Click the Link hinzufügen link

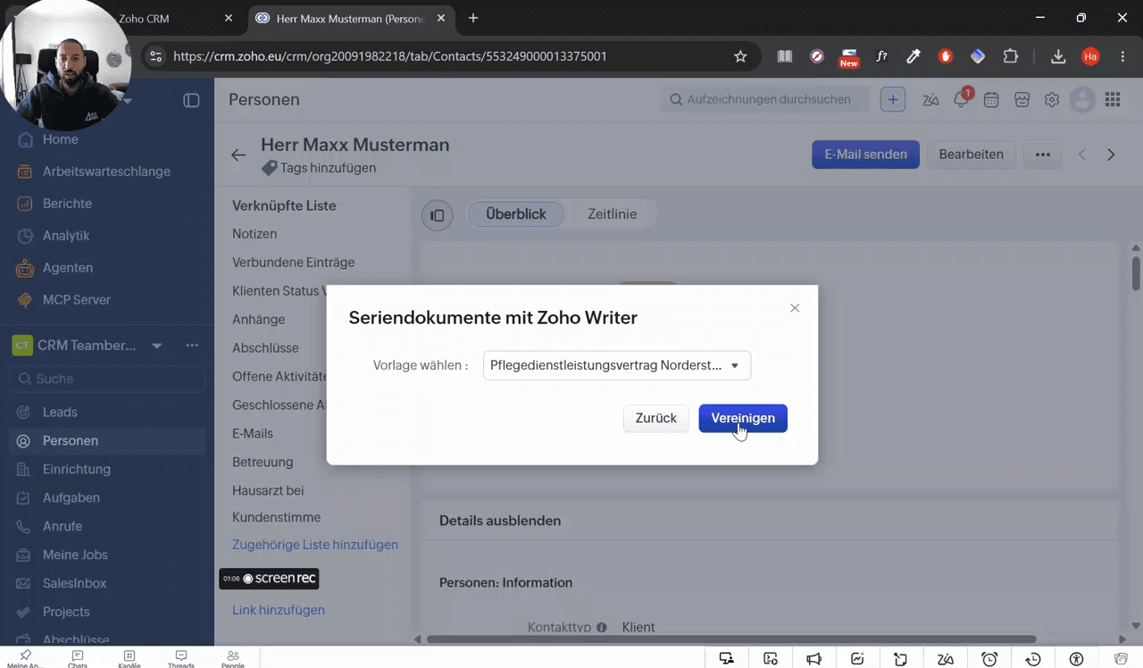[x=279, y=610]
